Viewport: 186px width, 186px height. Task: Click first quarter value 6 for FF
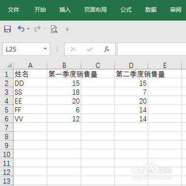64,110
